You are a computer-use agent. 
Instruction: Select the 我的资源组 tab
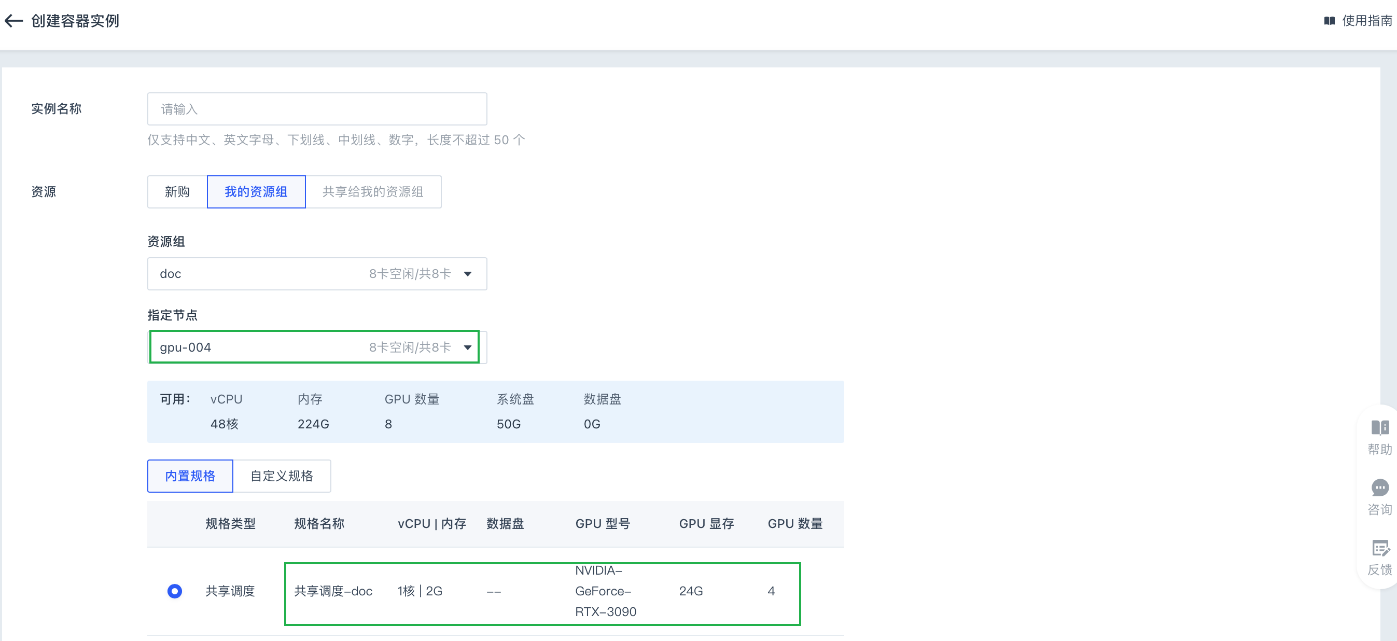256,192
